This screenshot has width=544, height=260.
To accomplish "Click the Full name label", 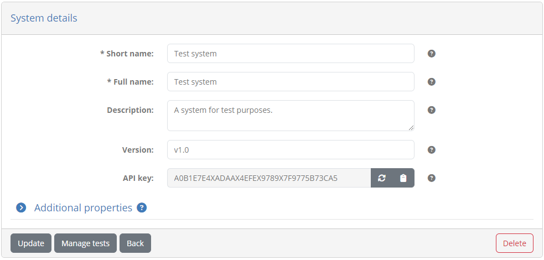I will (131, 82).
